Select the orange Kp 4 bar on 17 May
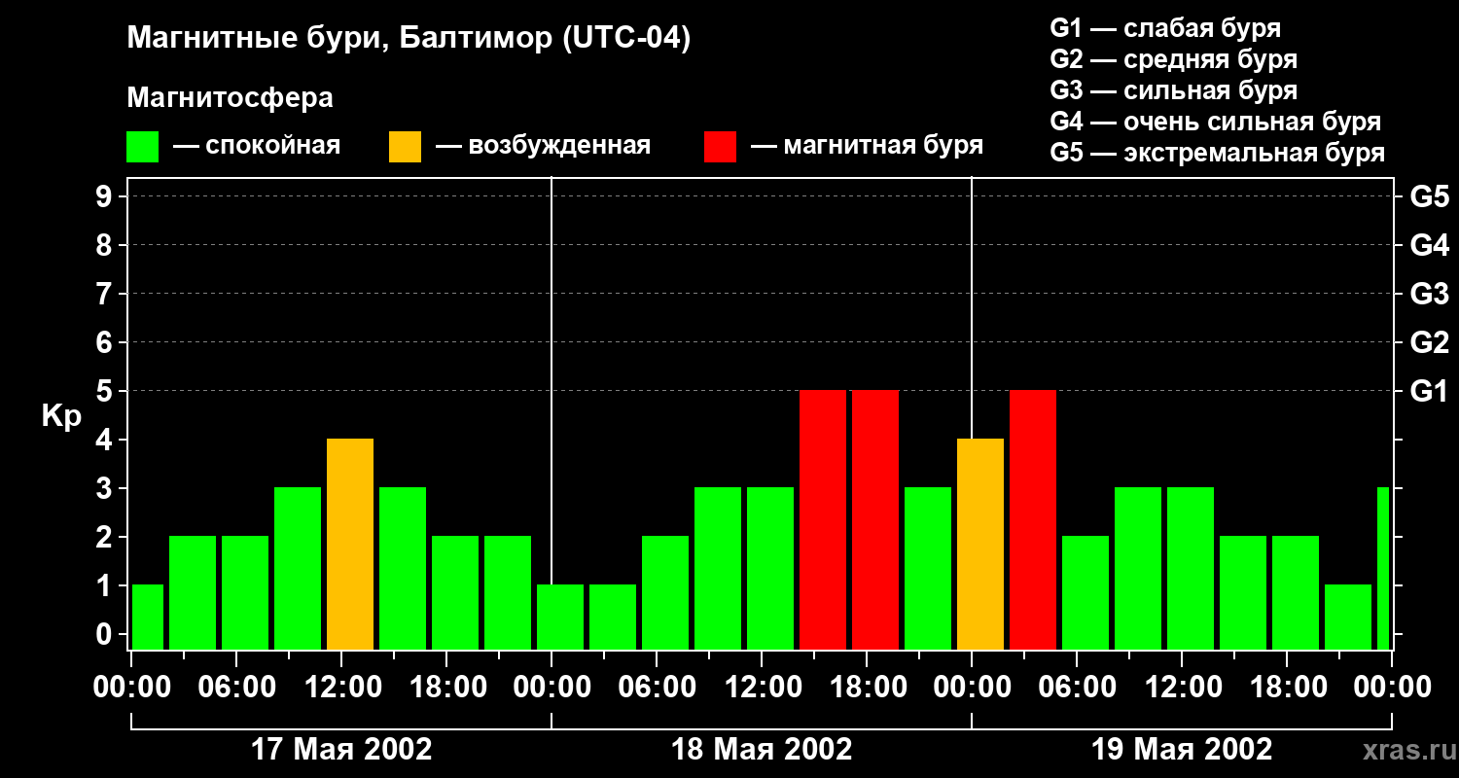This screenshot has width=1459, height=778. coord(350,544)
